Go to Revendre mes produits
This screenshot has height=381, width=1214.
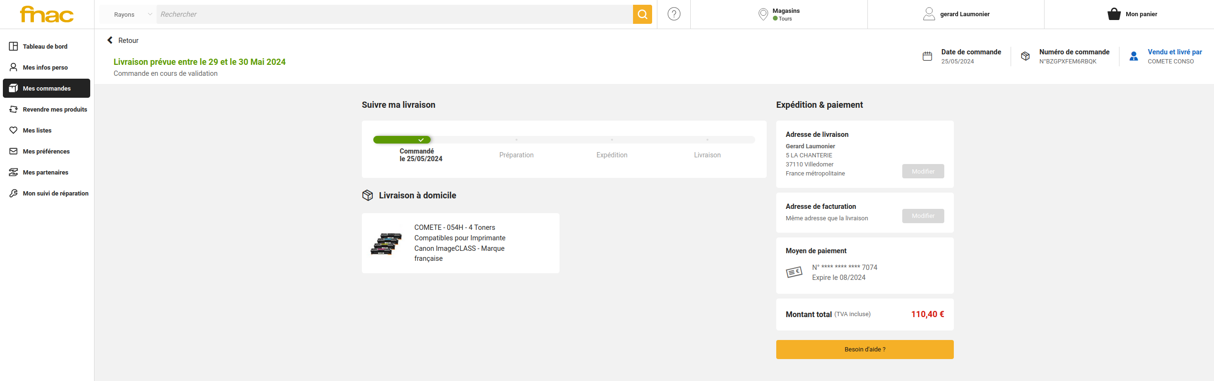pos(55,109)
